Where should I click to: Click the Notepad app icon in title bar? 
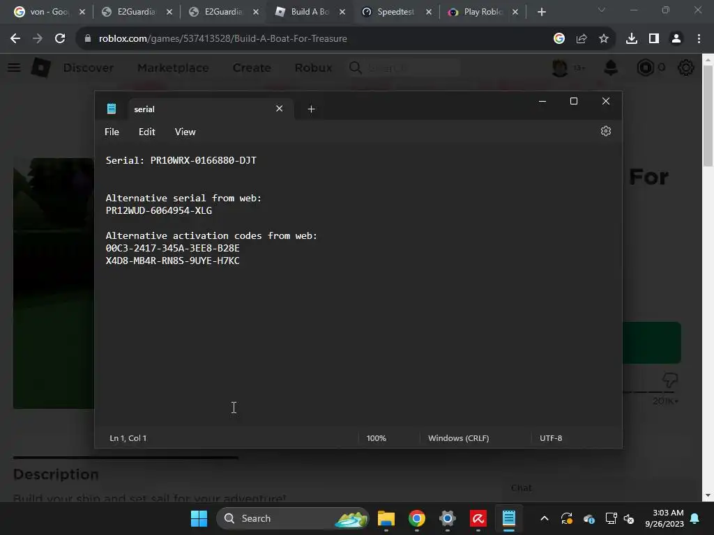[x=112, y=109]
